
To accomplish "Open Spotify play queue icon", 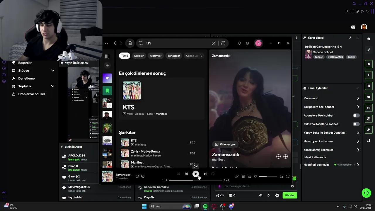I will pyautogui.click(x=243, y=176).
